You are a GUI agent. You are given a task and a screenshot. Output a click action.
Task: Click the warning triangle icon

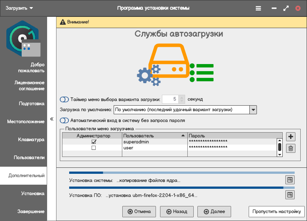62,22
